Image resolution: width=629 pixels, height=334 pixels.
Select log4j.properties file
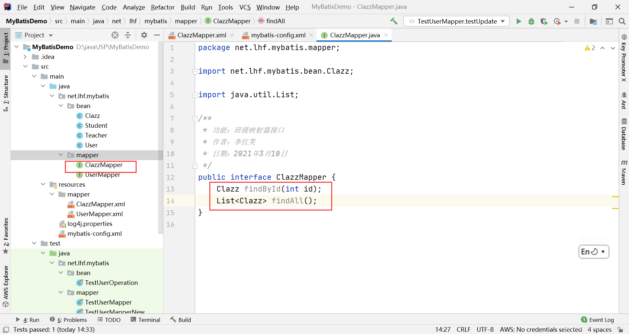(x=90, y=224)
